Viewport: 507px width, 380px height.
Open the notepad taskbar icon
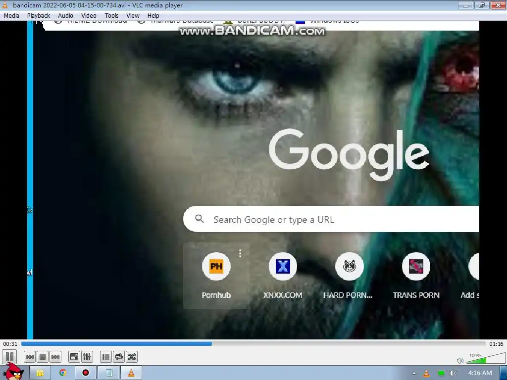[108, 373]
